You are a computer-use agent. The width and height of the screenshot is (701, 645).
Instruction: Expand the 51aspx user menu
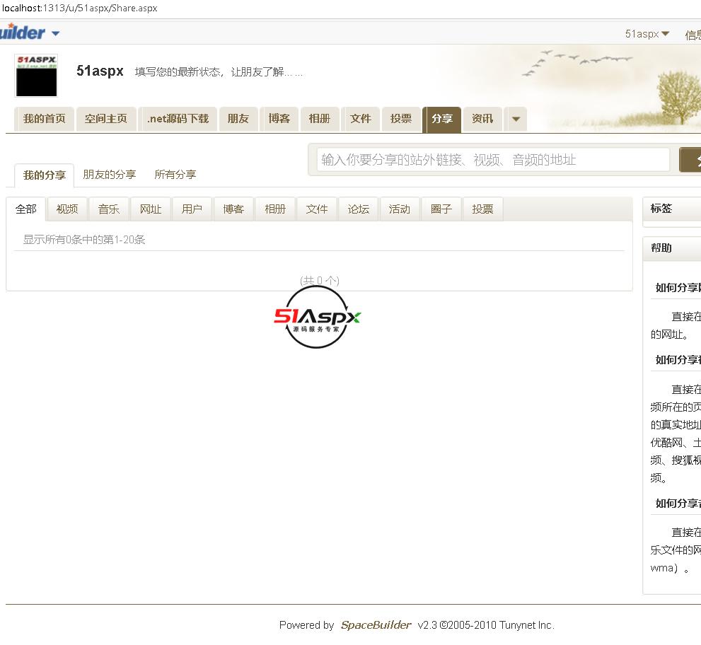(647, 34)
